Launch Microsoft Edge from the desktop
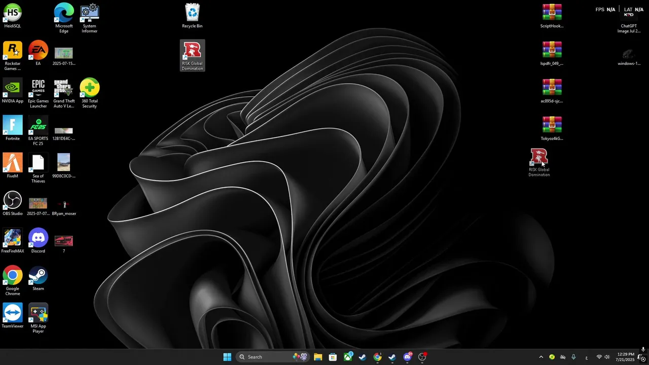 coord(64,18)
